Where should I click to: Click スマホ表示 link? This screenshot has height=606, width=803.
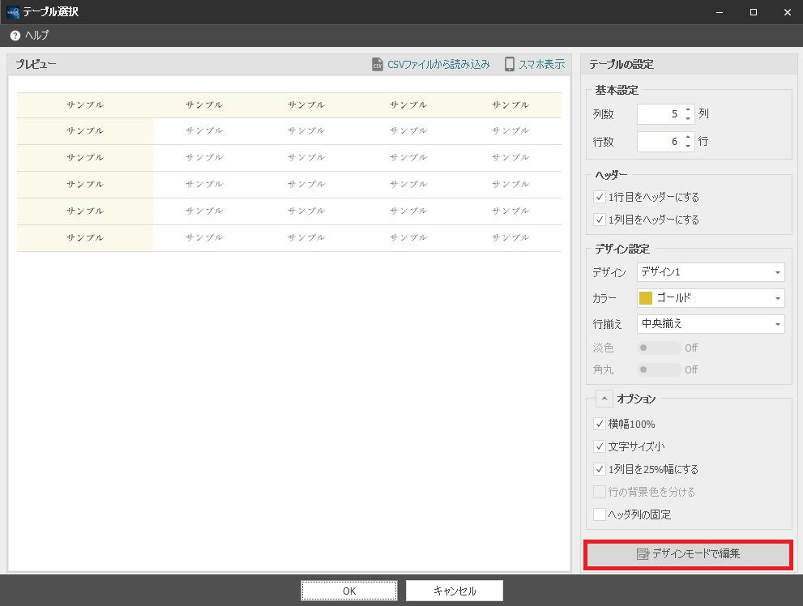tap(542, 65)
